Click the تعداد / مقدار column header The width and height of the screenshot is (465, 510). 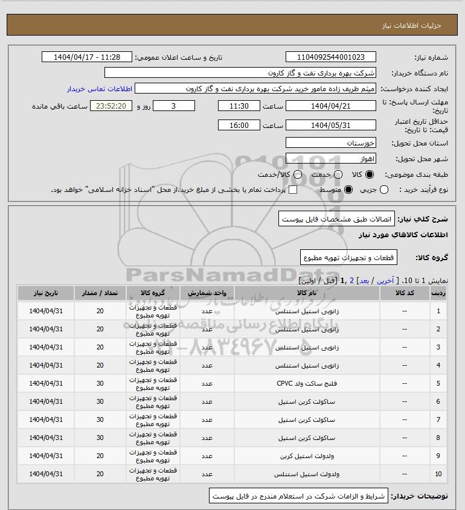pos(100,293)
